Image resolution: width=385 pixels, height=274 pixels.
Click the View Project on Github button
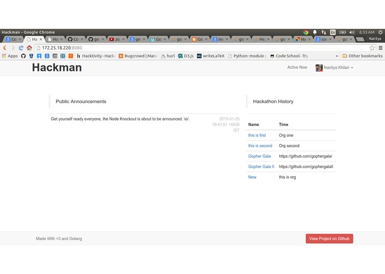[329, 239]
